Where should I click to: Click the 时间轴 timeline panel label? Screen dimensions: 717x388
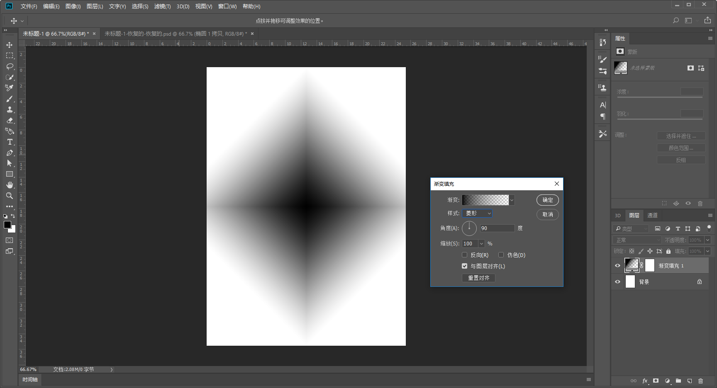click(x=30, y=379)
